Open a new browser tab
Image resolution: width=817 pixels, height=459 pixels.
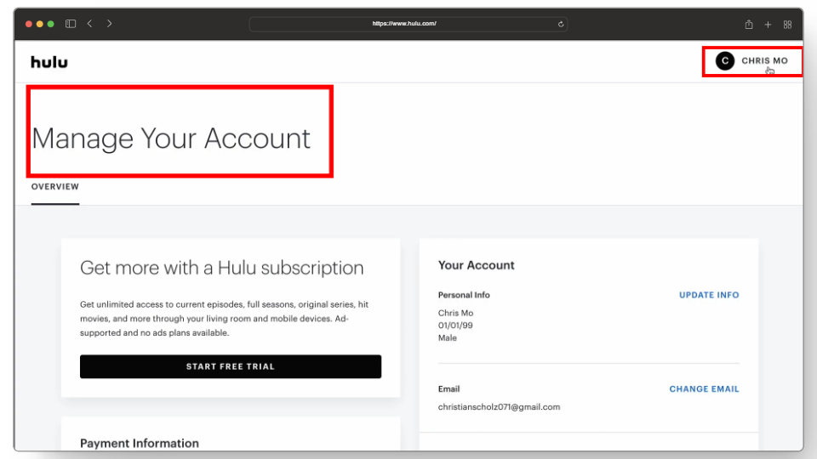[768, 25]
